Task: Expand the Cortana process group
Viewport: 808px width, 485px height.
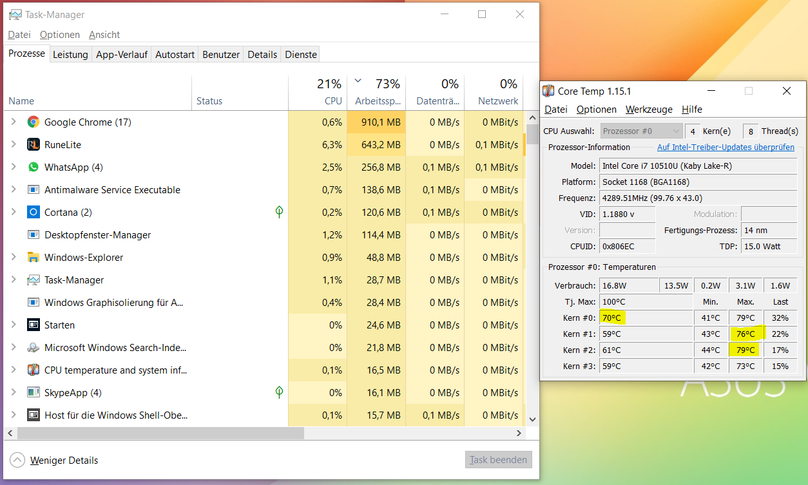Action: tap(14, 212)
